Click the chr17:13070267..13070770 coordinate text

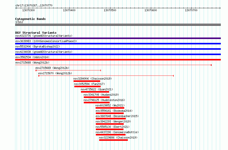pyautogui.click(x=34, y=5)
